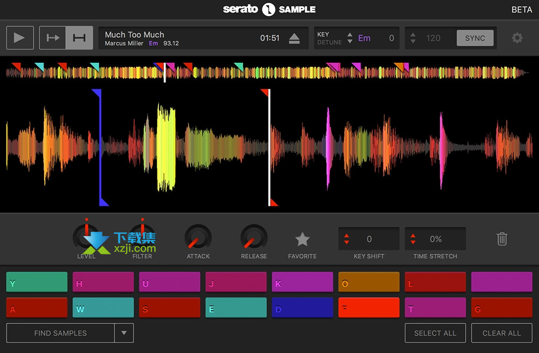Click the yellow peak in the main waveform
The image size is (539, 353).
pos(166,148)
